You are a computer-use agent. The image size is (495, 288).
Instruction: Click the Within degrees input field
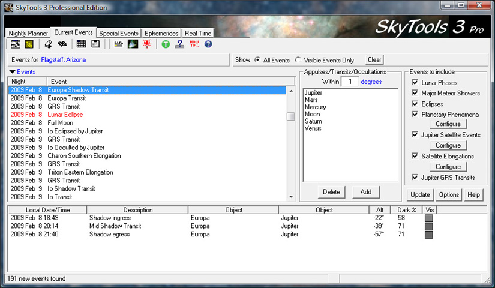(x=350, y=82)
